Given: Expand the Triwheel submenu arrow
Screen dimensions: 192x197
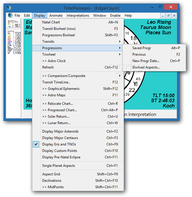Looking at the screenshot, I should [x=120, y=54].
